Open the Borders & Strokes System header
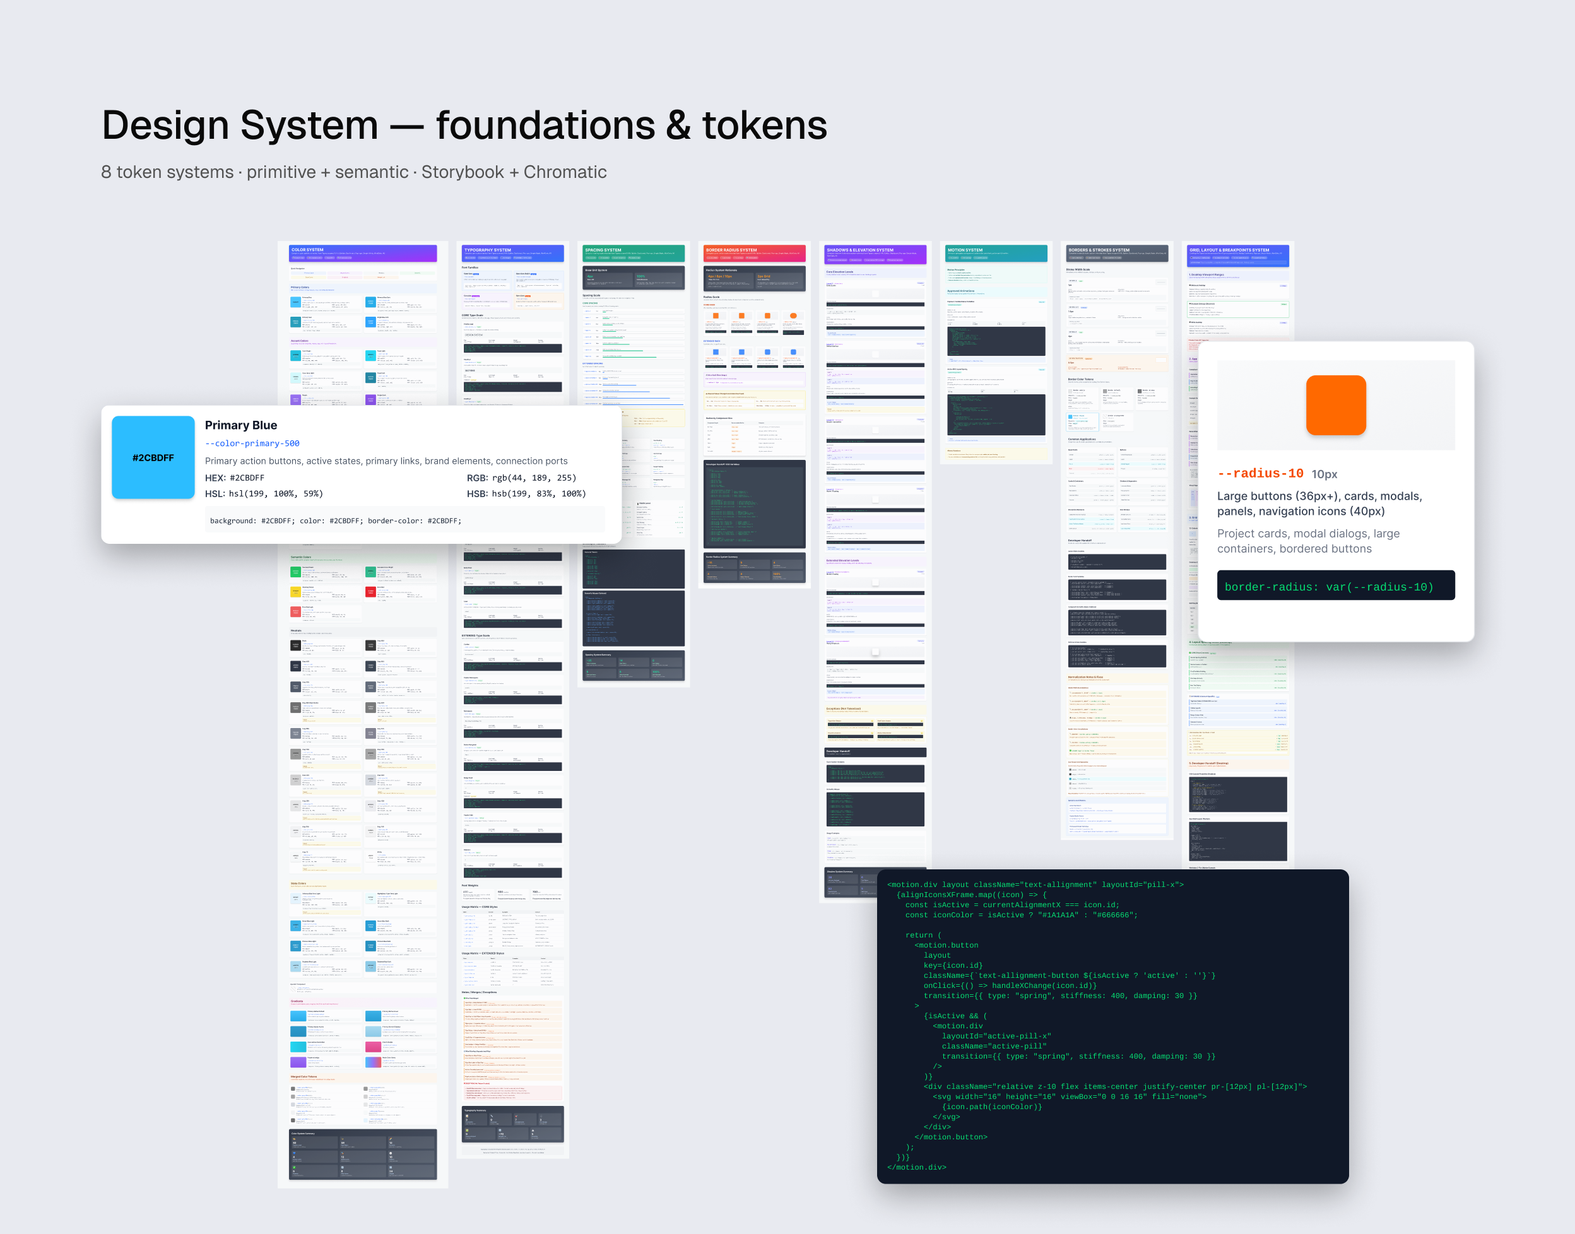Image resolution: width=1575 pixels, height=1234 pixels. 1117,254
